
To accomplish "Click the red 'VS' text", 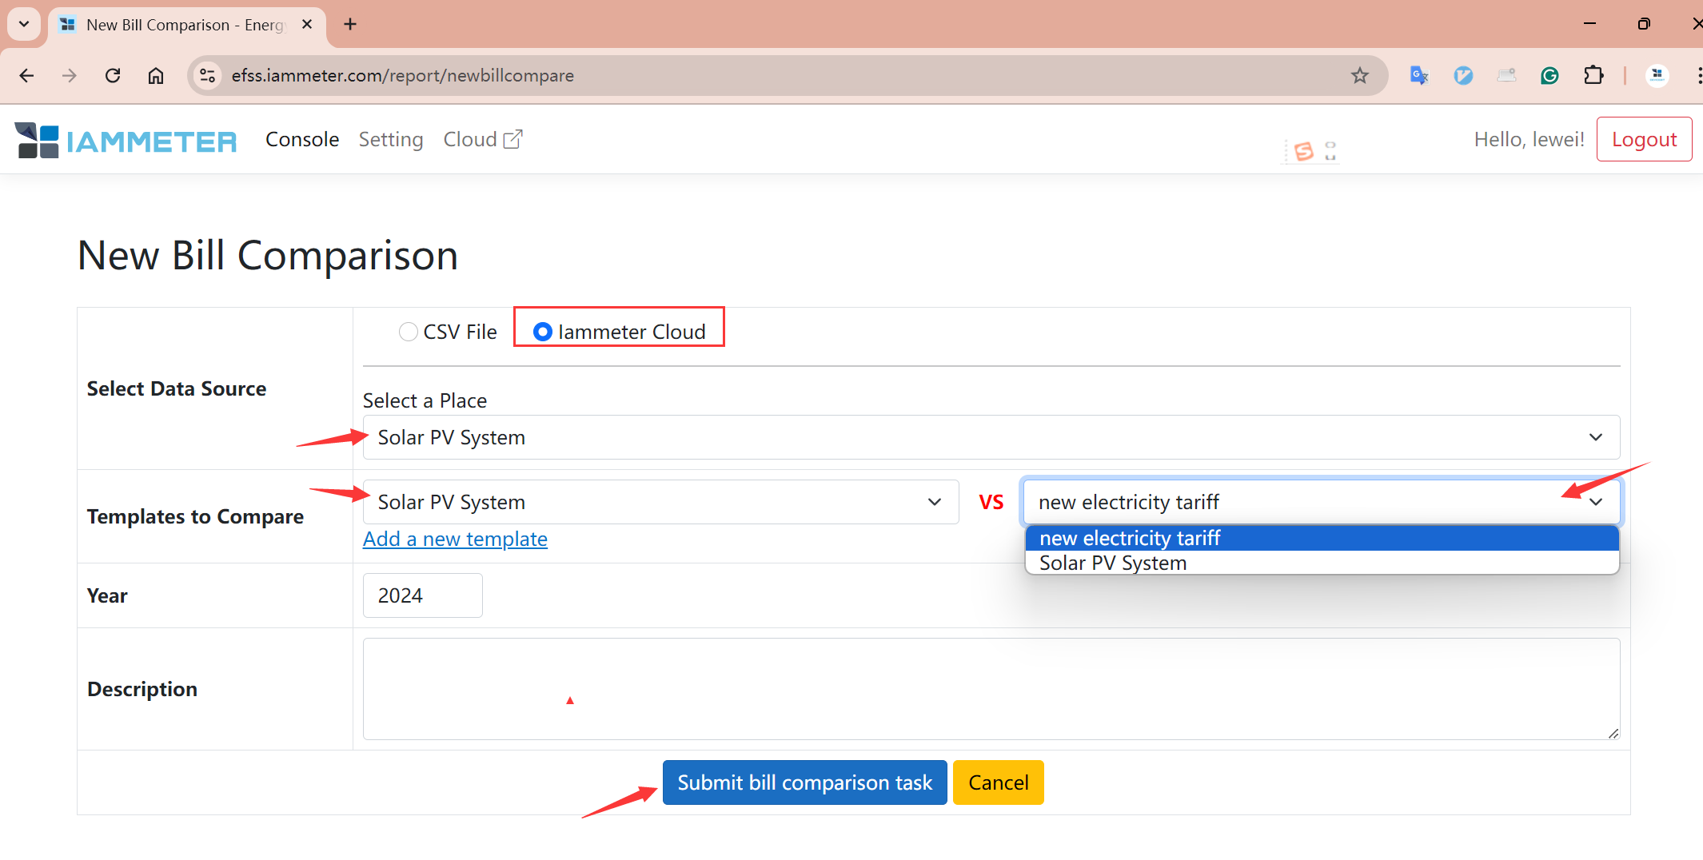I will 991,502.
